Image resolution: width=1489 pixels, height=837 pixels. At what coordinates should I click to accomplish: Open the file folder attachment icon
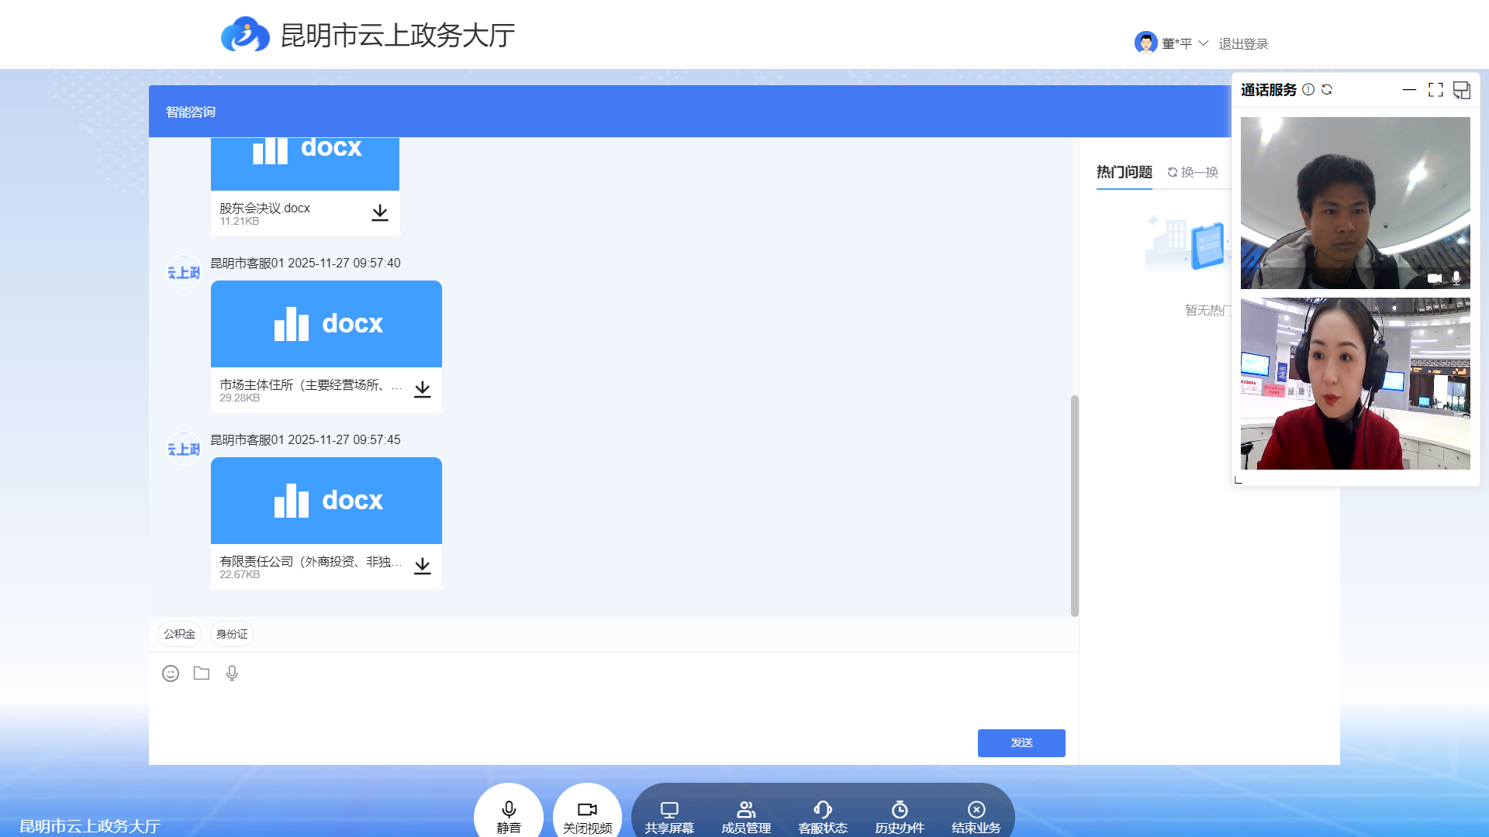(202, 673)
